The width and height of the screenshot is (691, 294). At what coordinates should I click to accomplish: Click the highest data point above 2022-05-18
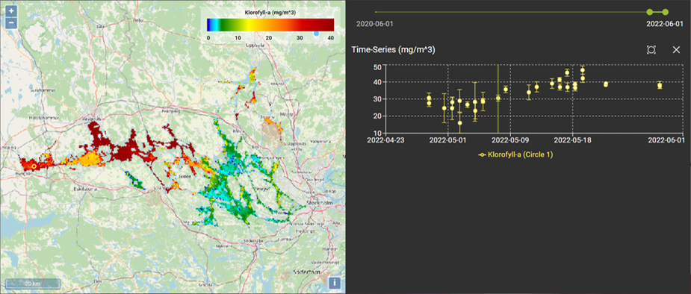point(583,70)
